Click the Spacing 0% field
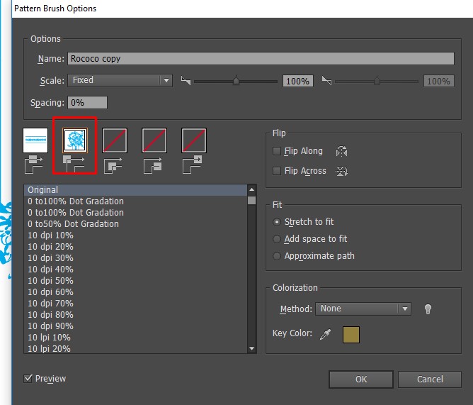 pyautogui.click(x=88, y=102)
